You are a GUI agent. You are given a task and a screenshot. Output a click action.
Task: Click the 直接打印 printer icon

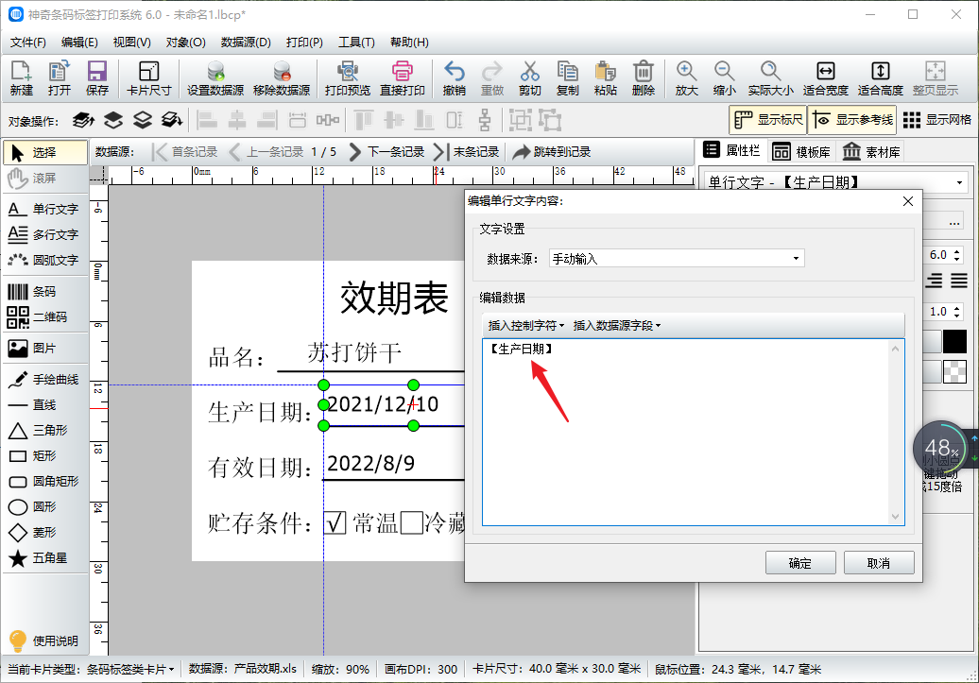pos(403,78)
